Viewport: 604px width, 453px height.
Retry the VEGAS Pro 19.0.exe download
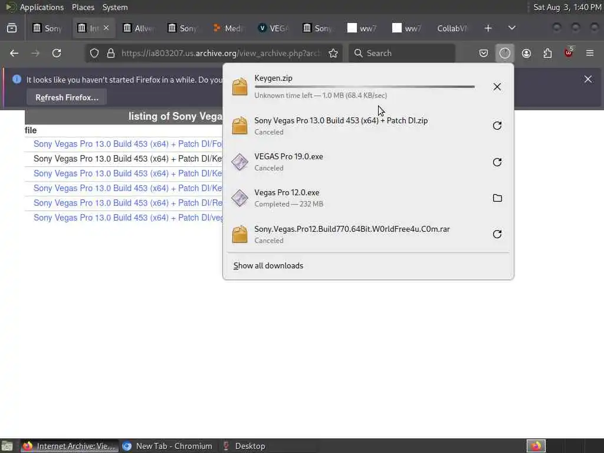coord(497,162)
